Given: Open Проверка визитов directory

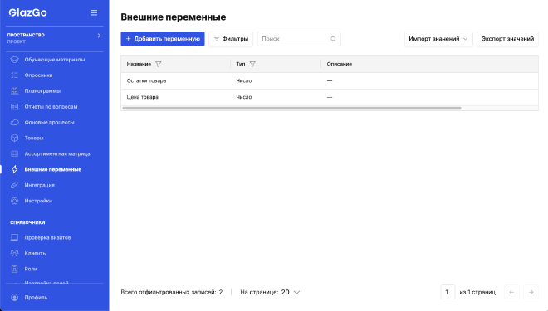Looking at the screenshot, I should pos(47,238).
